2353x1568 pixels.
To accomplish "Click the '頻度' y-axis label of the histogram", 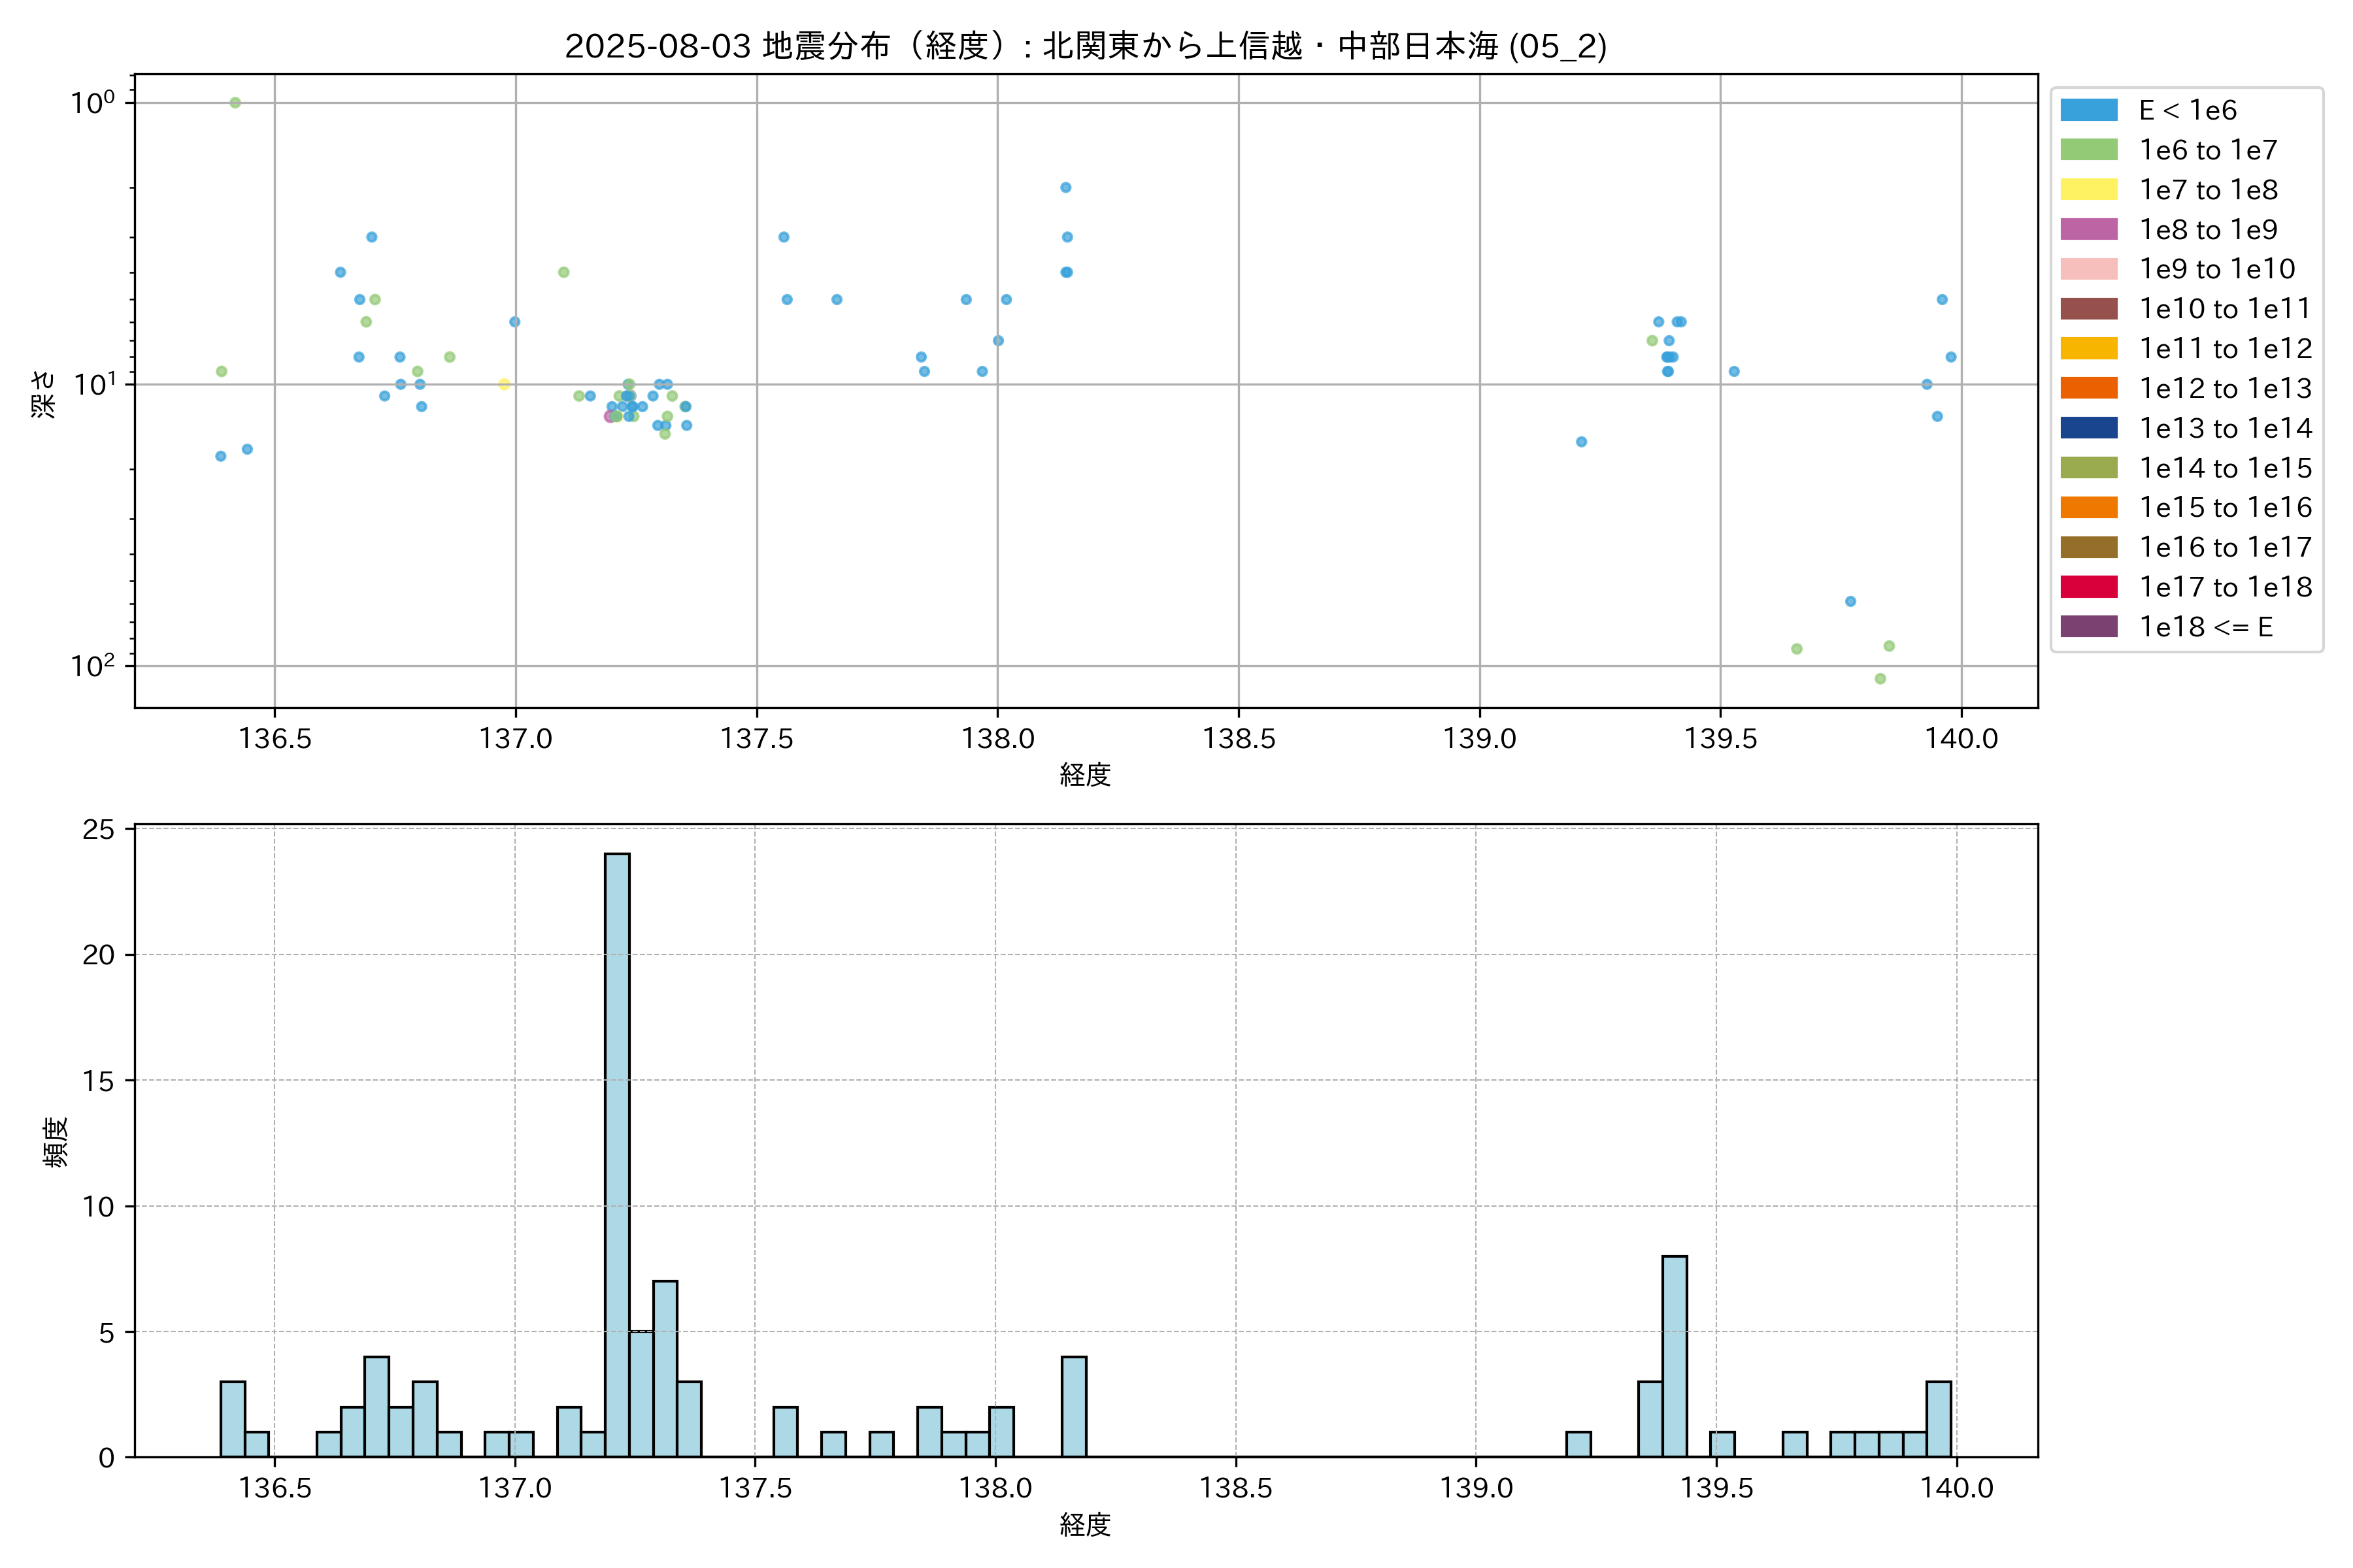I will pos(56,1142).
